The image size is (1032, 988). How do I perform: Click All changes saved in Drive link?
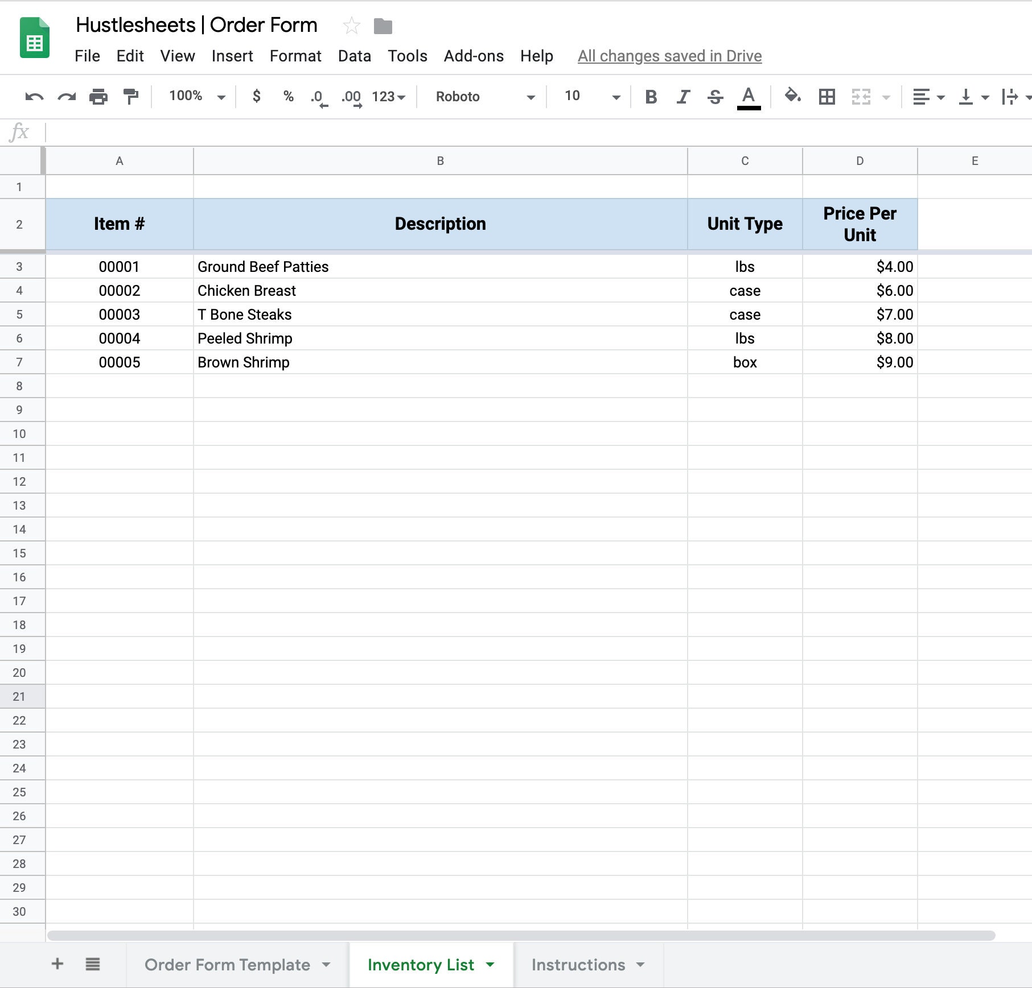tap(669, 56)
